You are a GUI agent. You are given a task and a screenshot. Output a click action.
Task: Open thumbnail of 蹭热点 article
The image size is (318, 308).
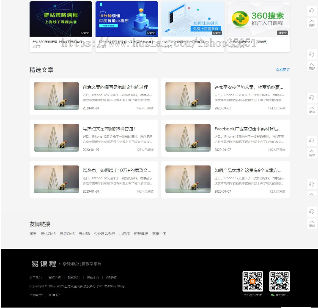[56, 179]
